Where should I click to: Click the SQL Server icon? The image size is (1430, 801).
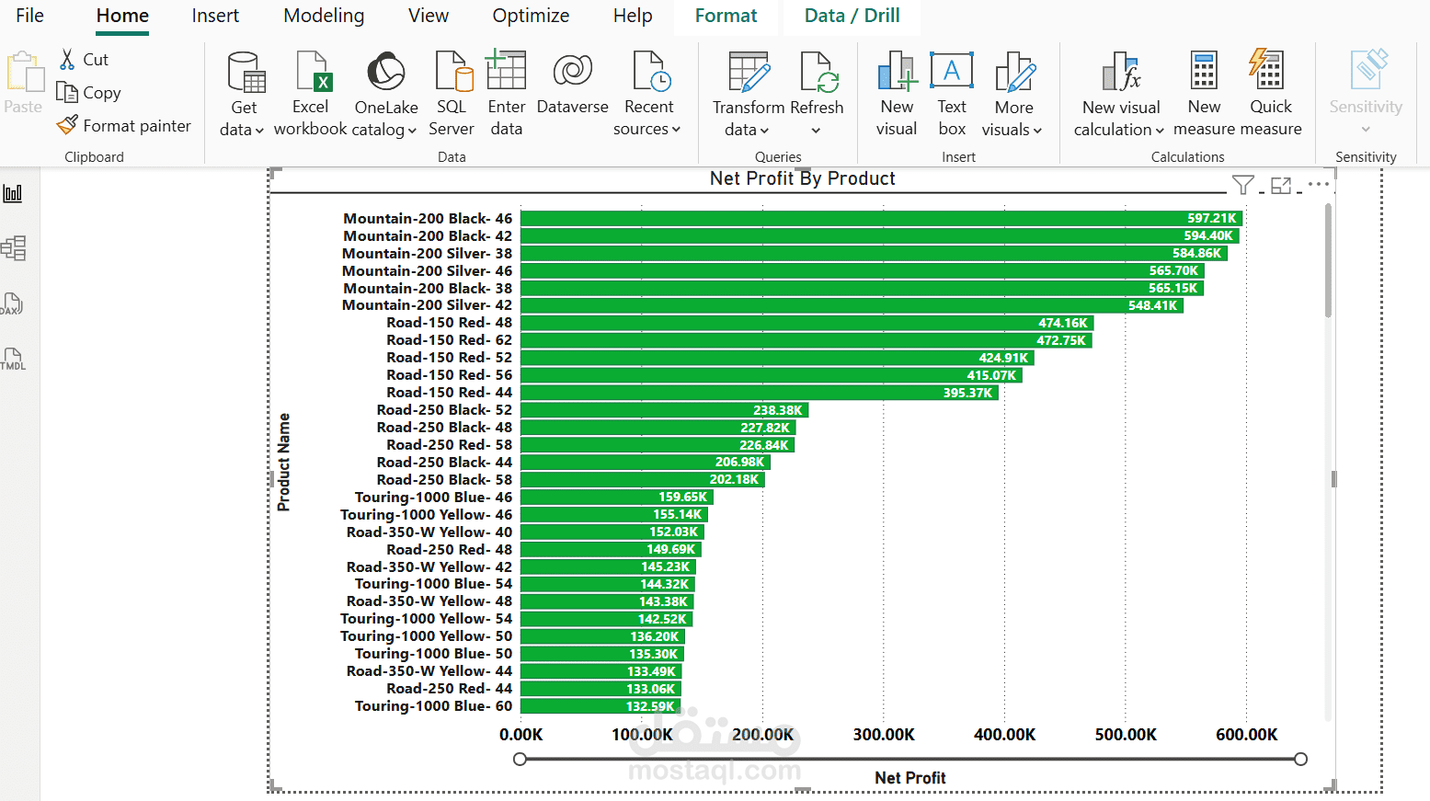click(453, 72)
